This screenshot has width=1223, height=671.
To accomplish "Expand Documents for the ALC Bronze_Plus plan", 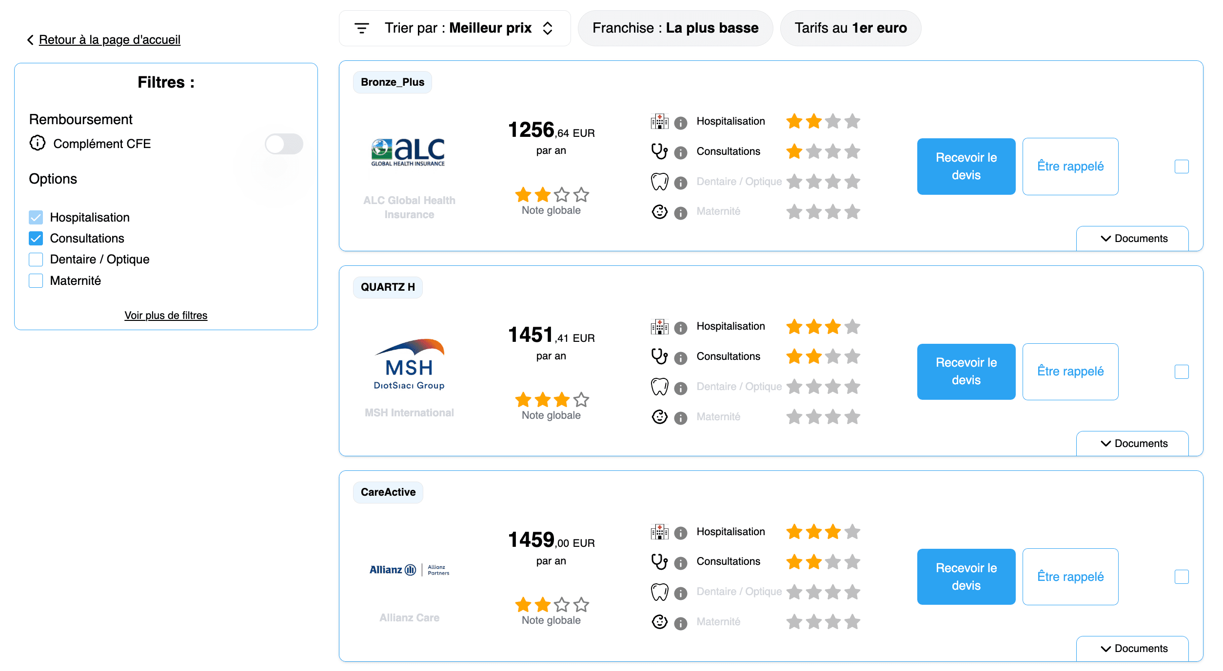I will [1132, 239].
